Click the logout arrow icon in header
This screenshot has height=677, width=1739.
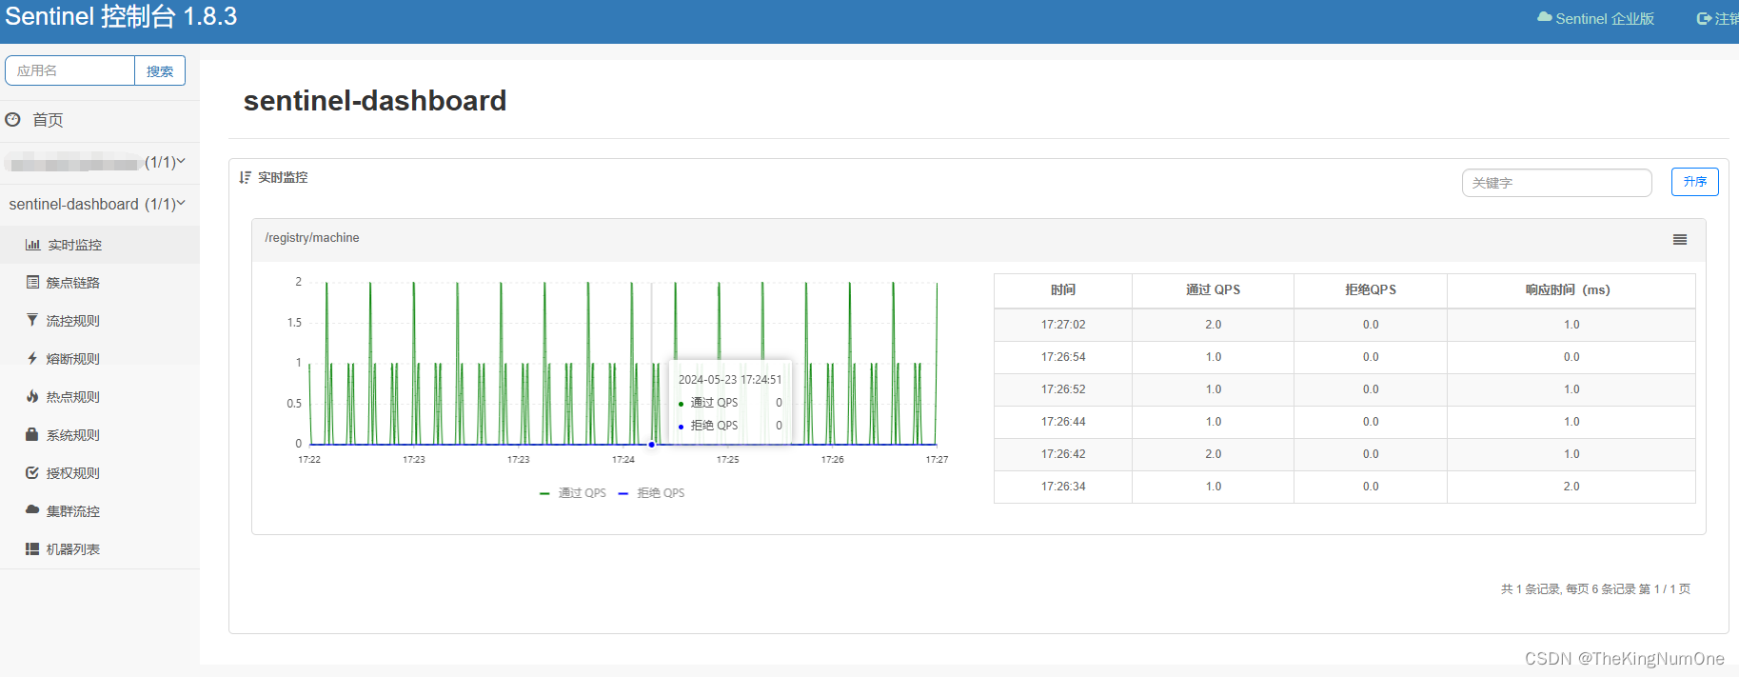1705,18
